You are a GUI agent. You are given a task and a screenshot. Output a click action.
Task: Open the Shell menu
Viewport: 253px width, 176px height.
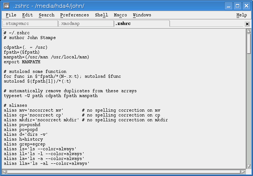(101, 15)
